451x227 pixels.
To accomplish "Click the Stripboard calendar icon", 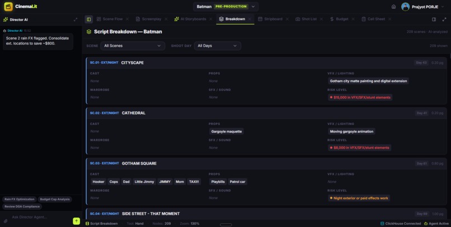I will click(260, 19).
